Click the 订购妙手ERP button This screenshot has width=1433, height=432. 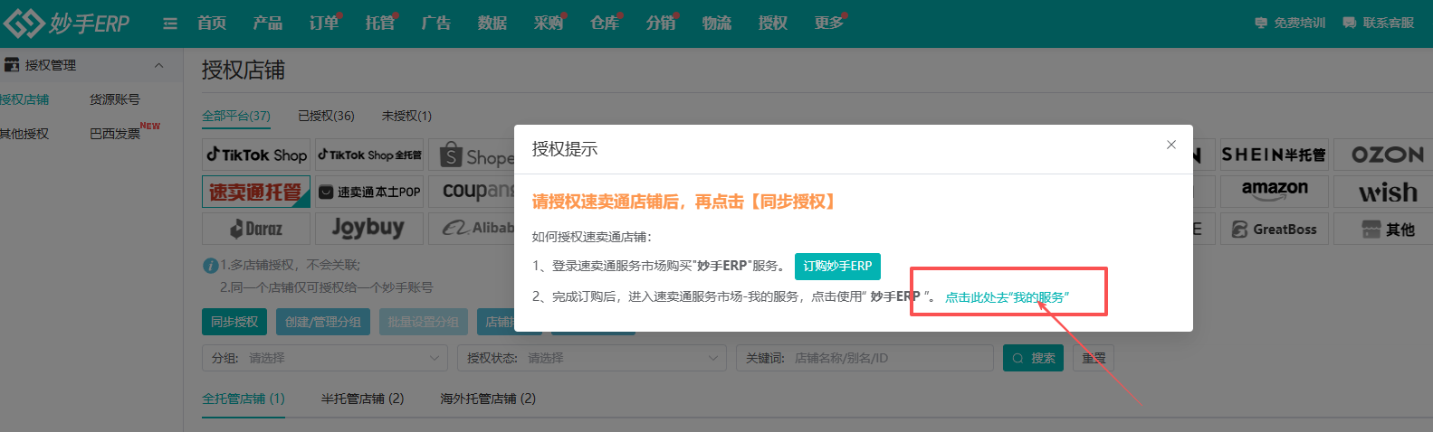pos(837,266)
